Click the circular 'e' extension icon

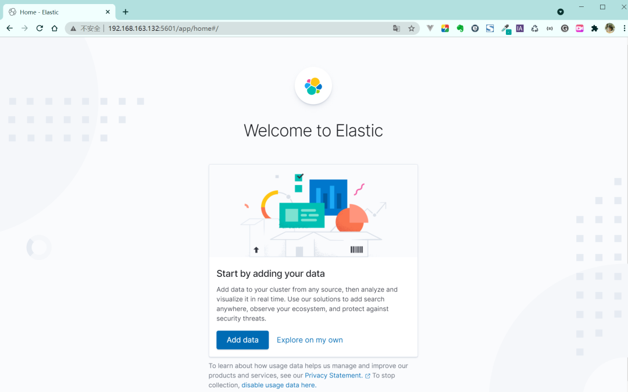tap(475, 28)
